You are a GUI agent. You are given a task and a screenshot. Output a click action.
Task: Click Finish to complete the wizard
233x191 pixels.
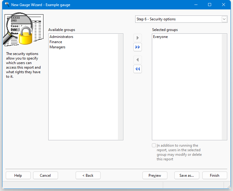click(x=214, y=176)
